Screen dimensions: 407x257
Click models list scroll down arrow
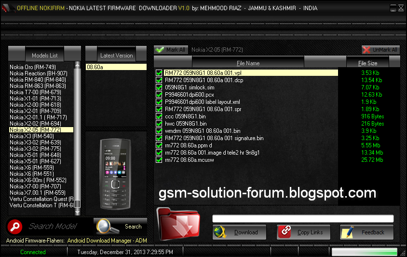pos(77,212)
